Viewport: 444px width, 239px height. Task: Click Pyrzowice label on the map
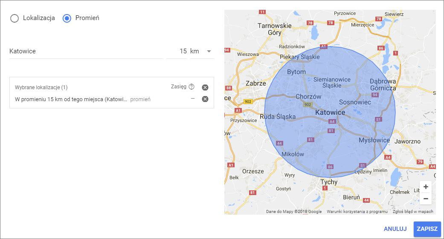(345, 13)
